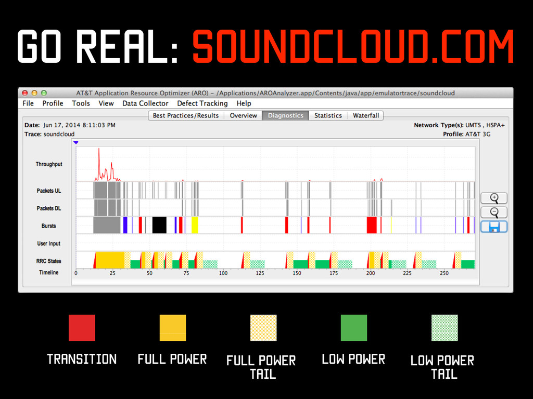Click the SOUNDCLOUD.COM red heading text
Image resolution: width=533 pixels, height=399 pixels.
coord(353,46)
